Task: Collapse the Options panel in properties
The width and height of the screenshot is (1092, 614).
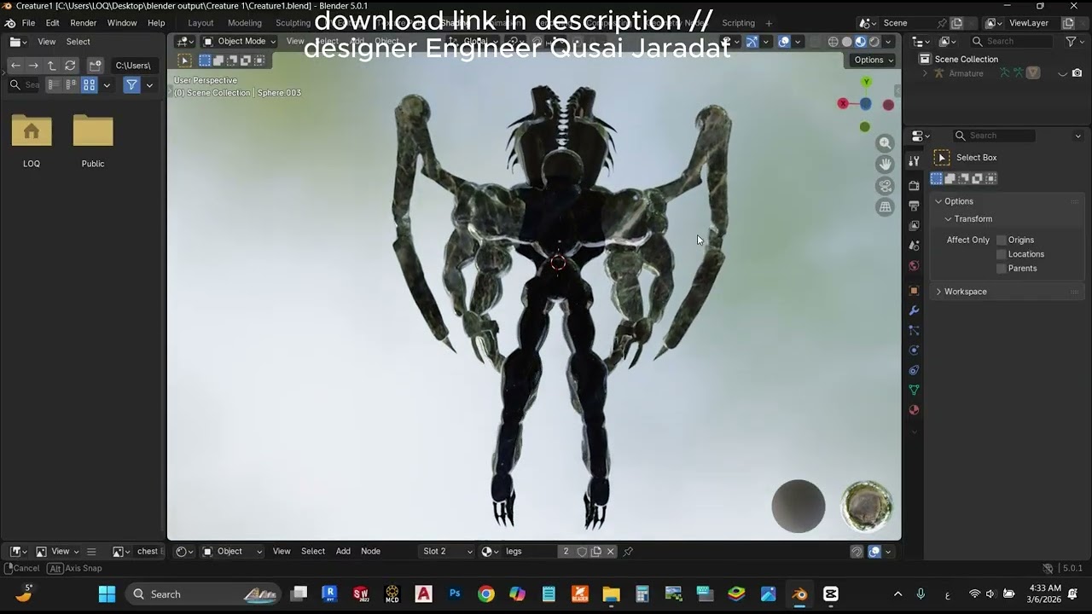Action: click(x=1007, y=201)
